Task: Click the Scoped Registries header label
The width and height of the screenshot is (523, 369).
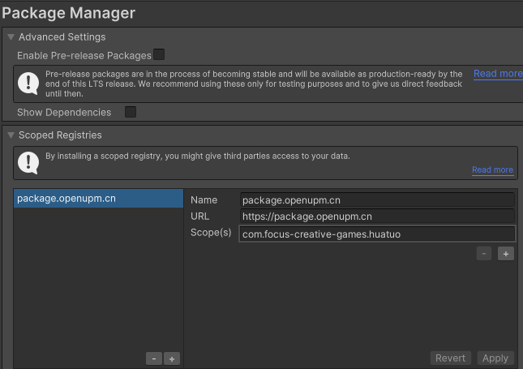Action: coord(60,135)
